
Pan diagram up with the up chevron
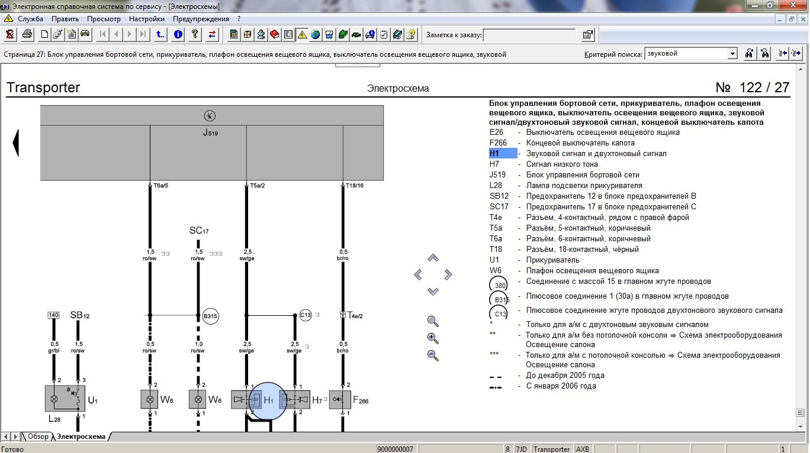(433, 258)
